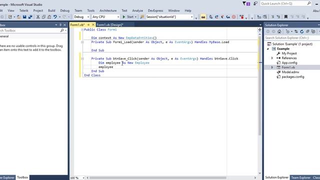320x180 pixels.
Task: Click the Search Solution Explorer field
Action: pos(292,38)
